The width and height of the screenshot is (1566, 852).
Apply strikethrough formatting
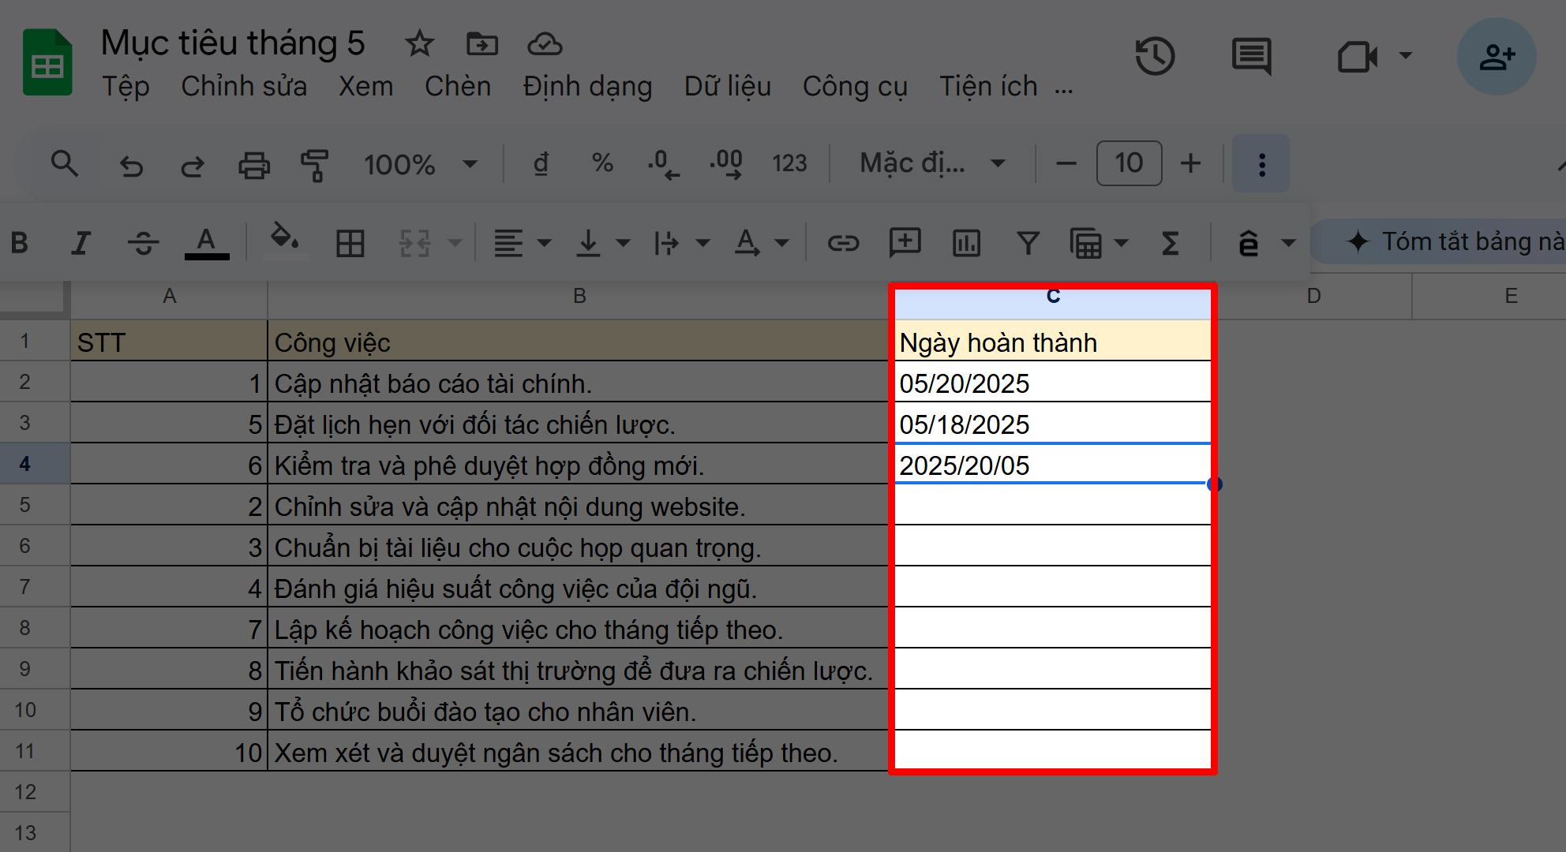(143, 243)
